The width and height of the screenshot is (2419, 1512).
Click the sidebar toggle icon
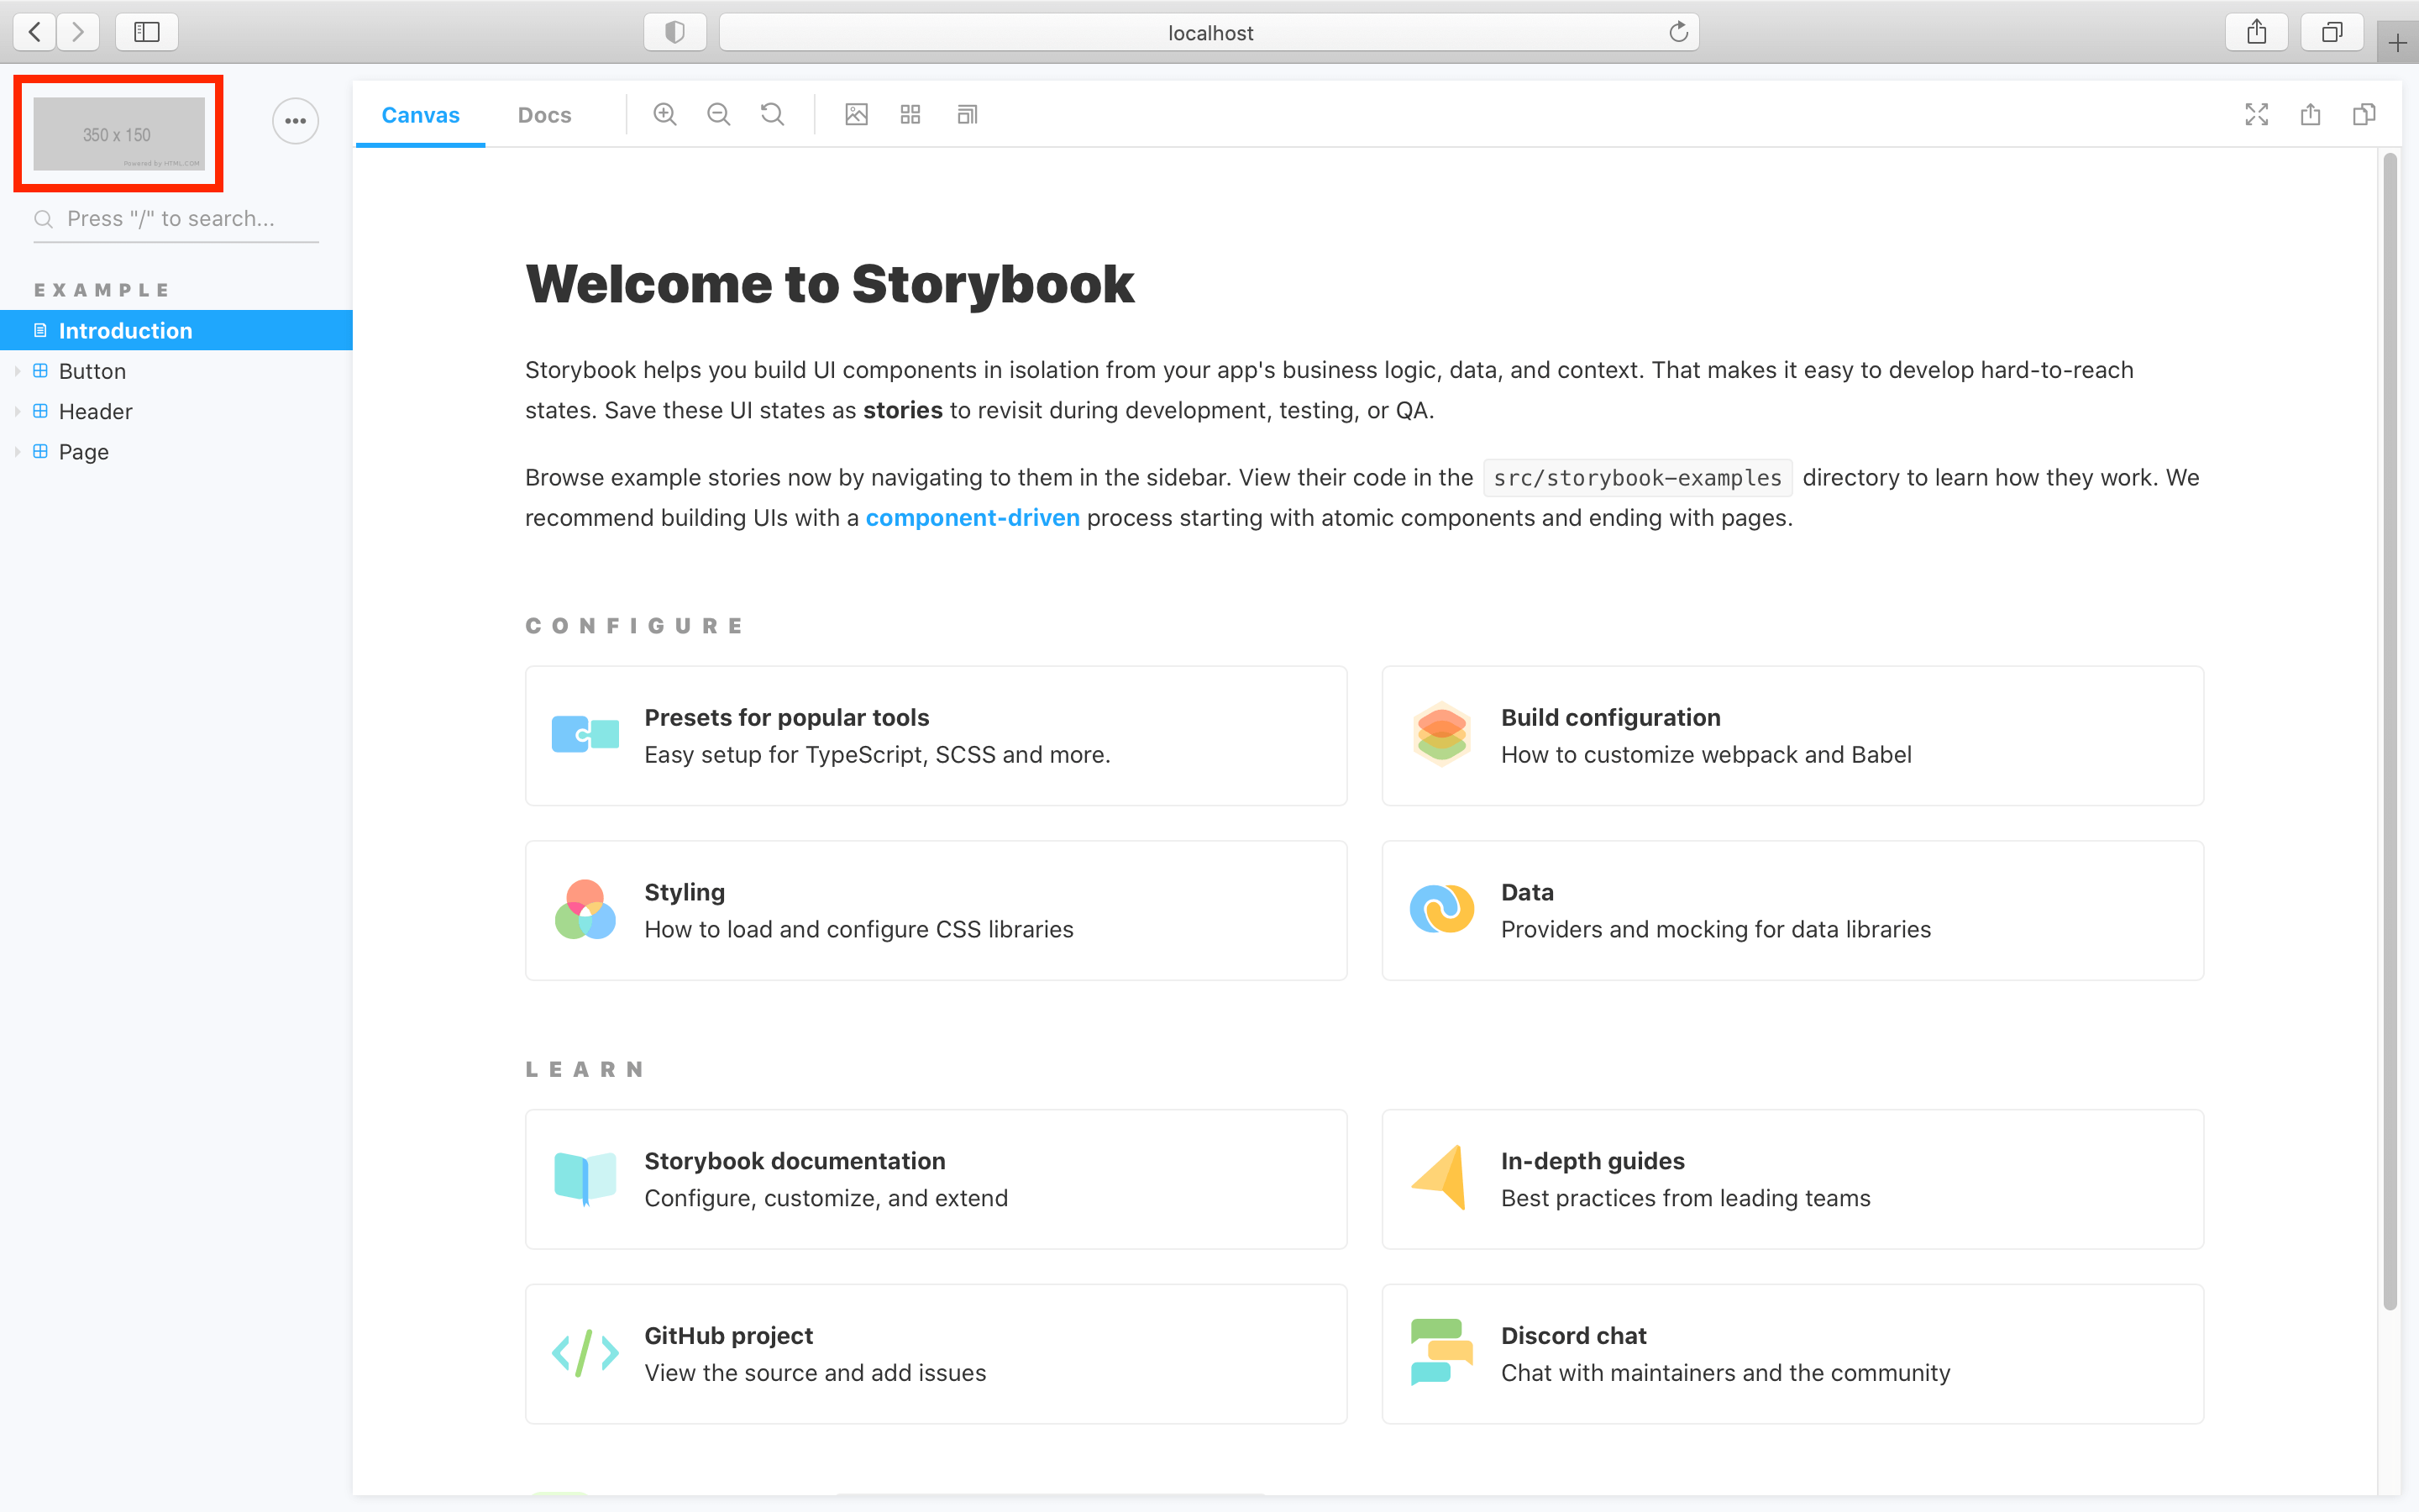point(148,29)
